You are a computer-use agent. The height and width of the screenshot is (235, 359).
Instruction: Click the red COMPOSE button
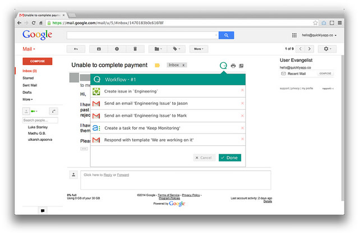coord(38,61)
